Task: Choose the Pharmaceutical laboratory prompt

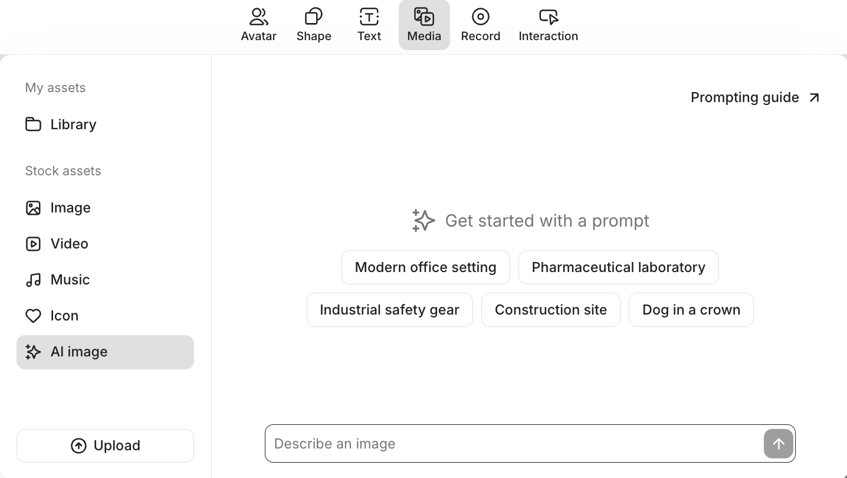Action: point(619,267)
